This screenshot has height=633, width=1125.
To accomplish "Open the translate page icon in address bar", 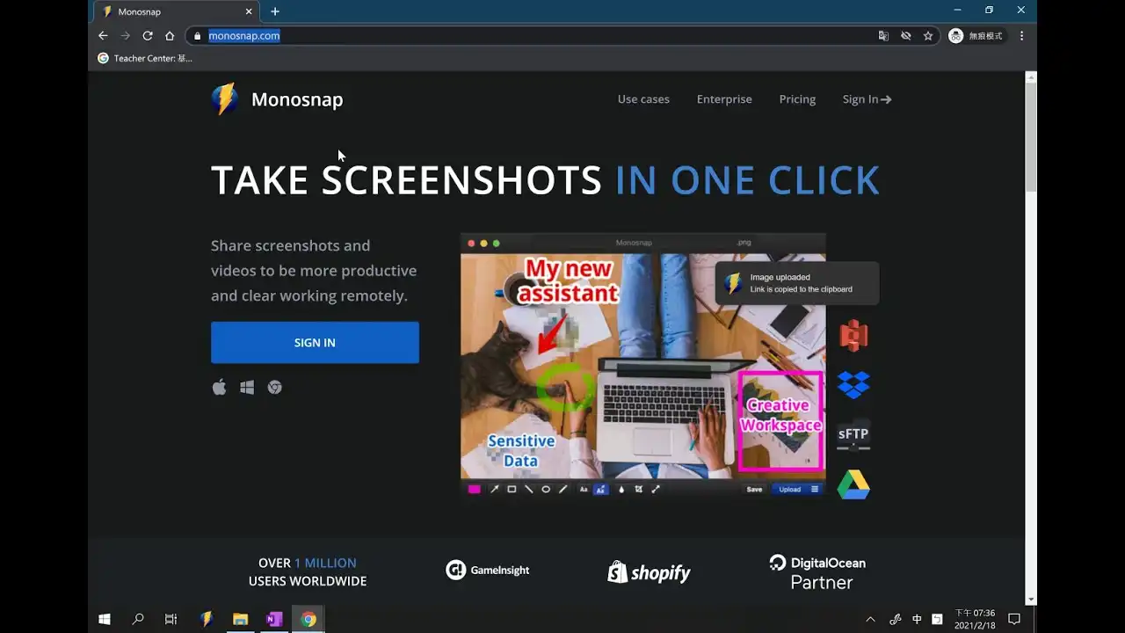I will click(x=883, y=36).
